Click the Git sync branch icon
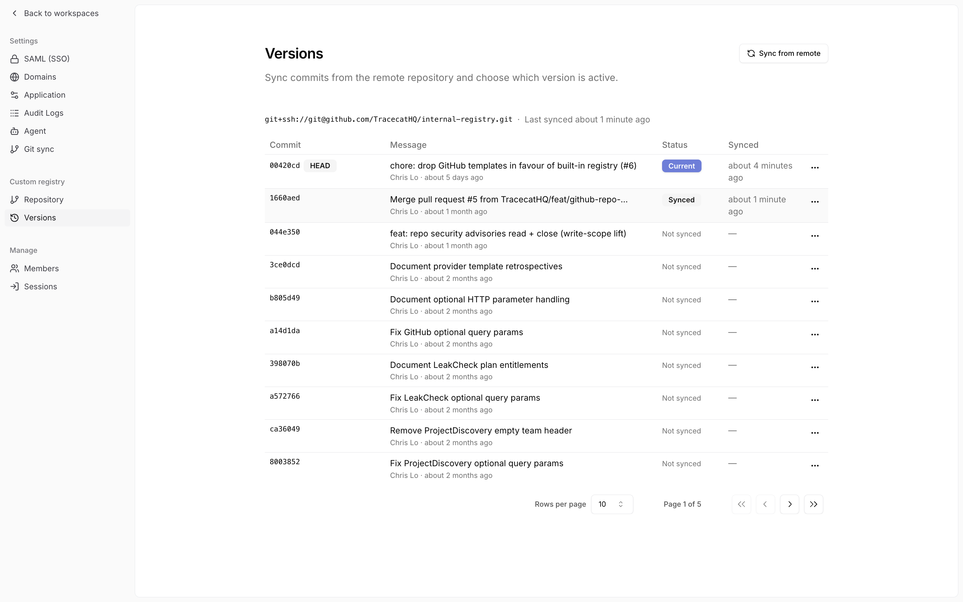963x602 pixels. tap(15, 149)
